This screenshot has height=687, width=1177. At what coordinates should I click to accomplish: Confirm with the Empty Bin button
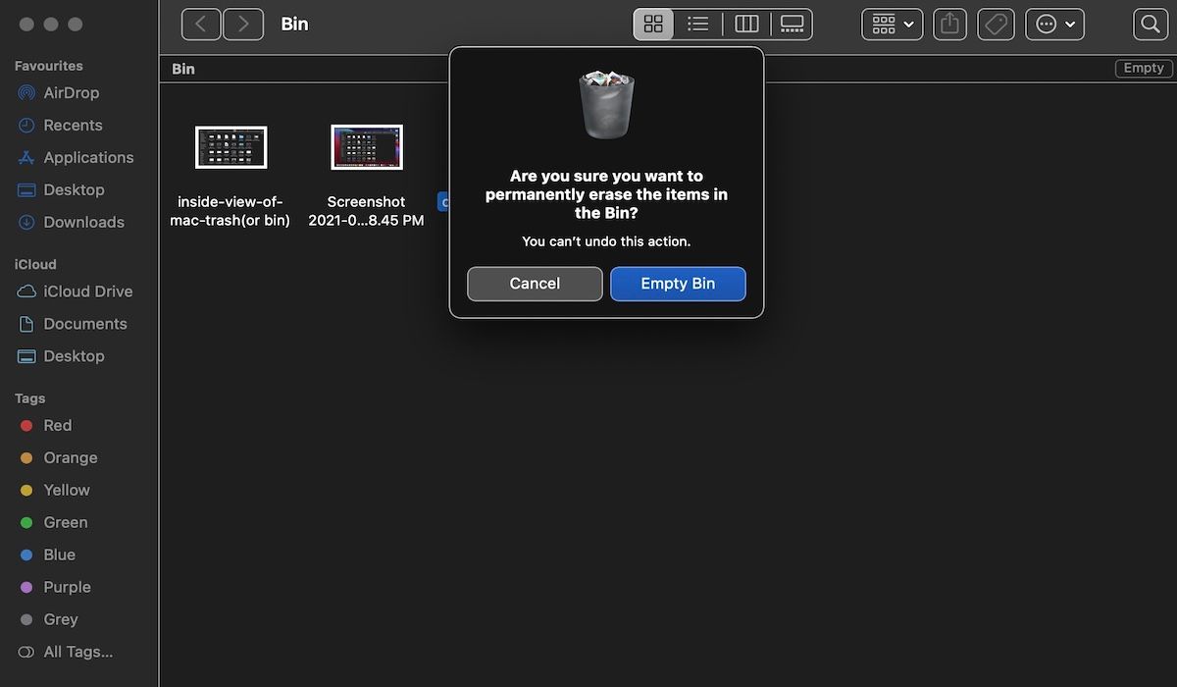[x=678, y=284]
